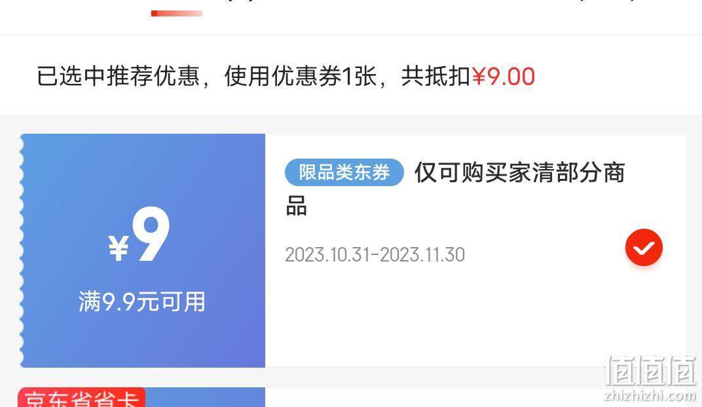The width and height of the screenshot is (702, 407).
Task: Uncheck the red checkmark on ¥9 coupon
Action: pos(644,248)
